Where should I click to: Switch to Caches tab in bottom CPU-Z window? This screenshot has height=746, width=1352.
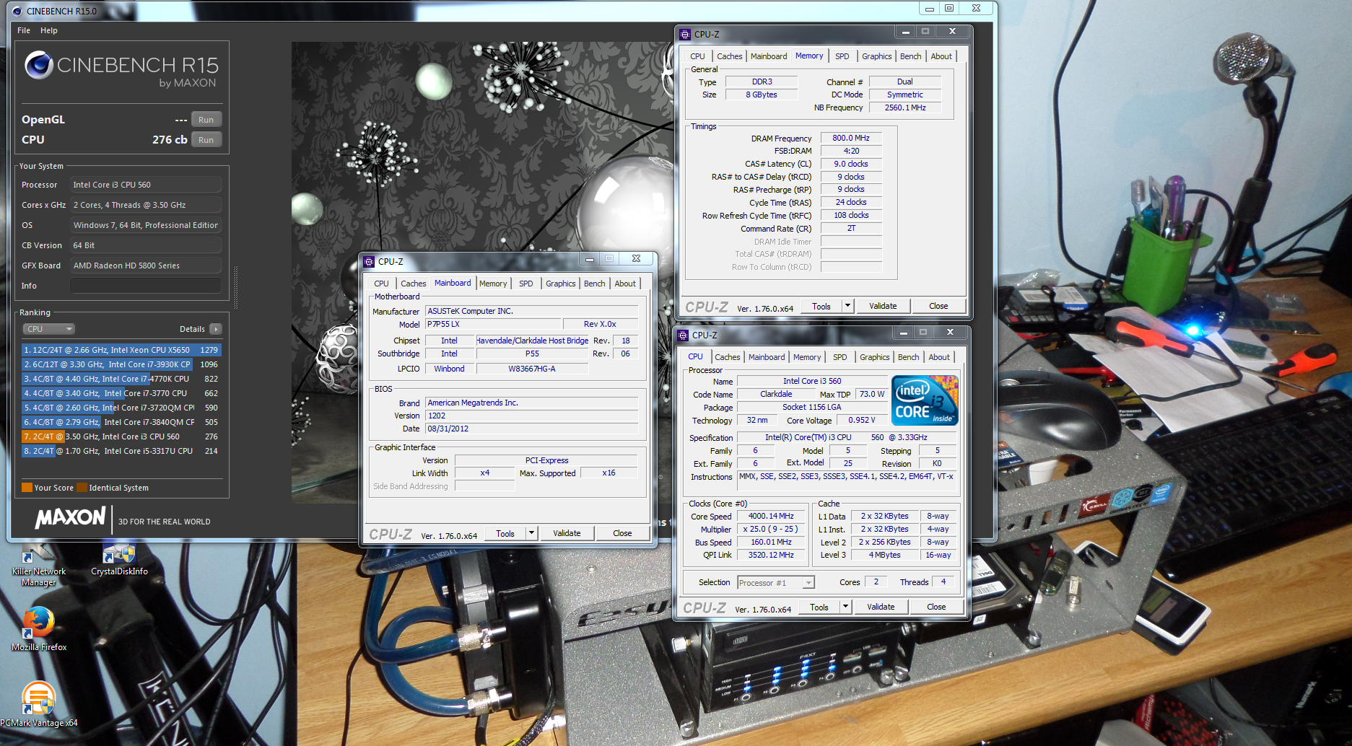pyautogui.click(x=727, y=357)
